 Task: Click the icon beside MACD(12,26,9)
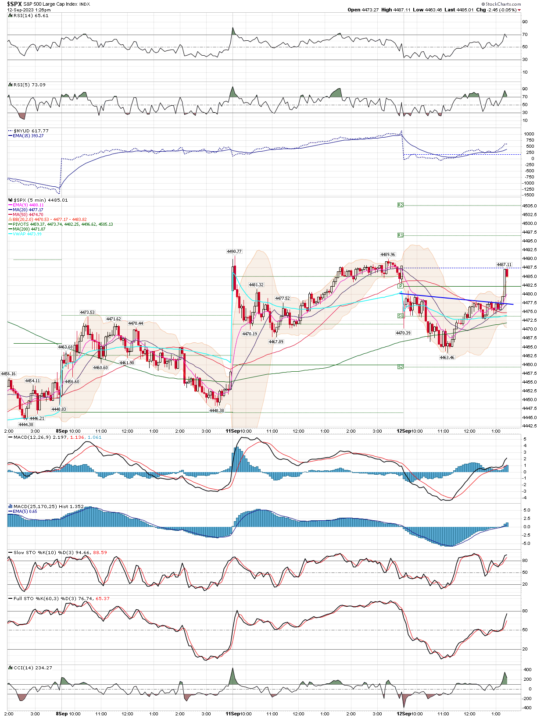[10, 437]
